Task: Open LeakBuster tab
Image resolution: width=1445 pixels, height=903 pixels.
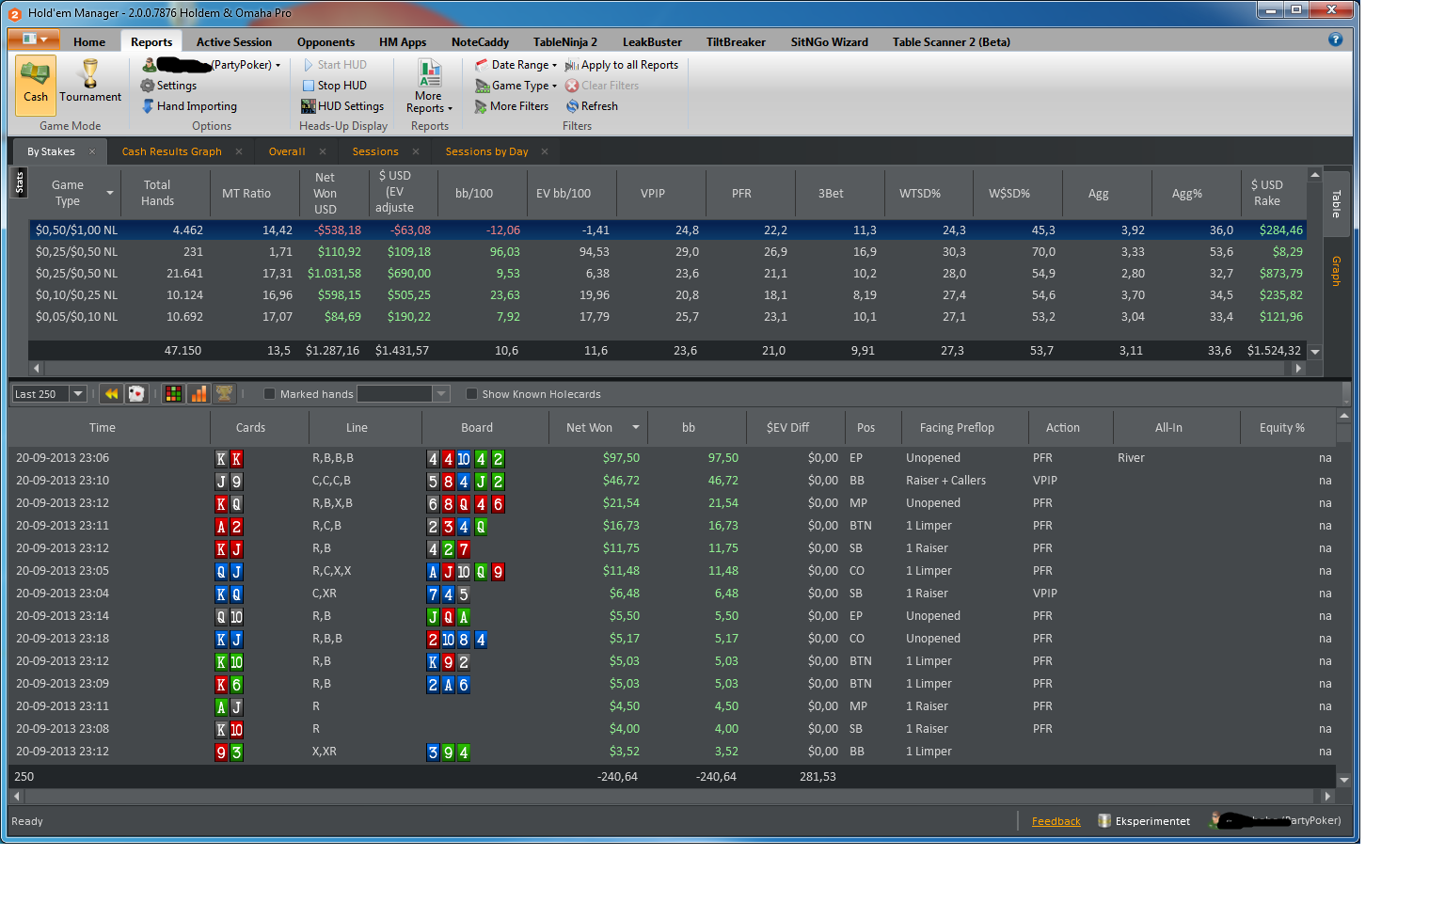Action: click(652, 42)
